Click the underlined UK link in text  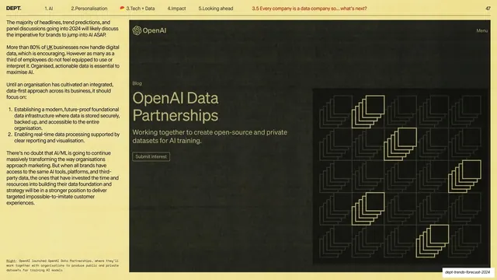pos(50,47)
